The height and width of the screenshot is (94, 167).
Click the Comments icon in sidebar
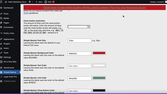coord(1,27)
